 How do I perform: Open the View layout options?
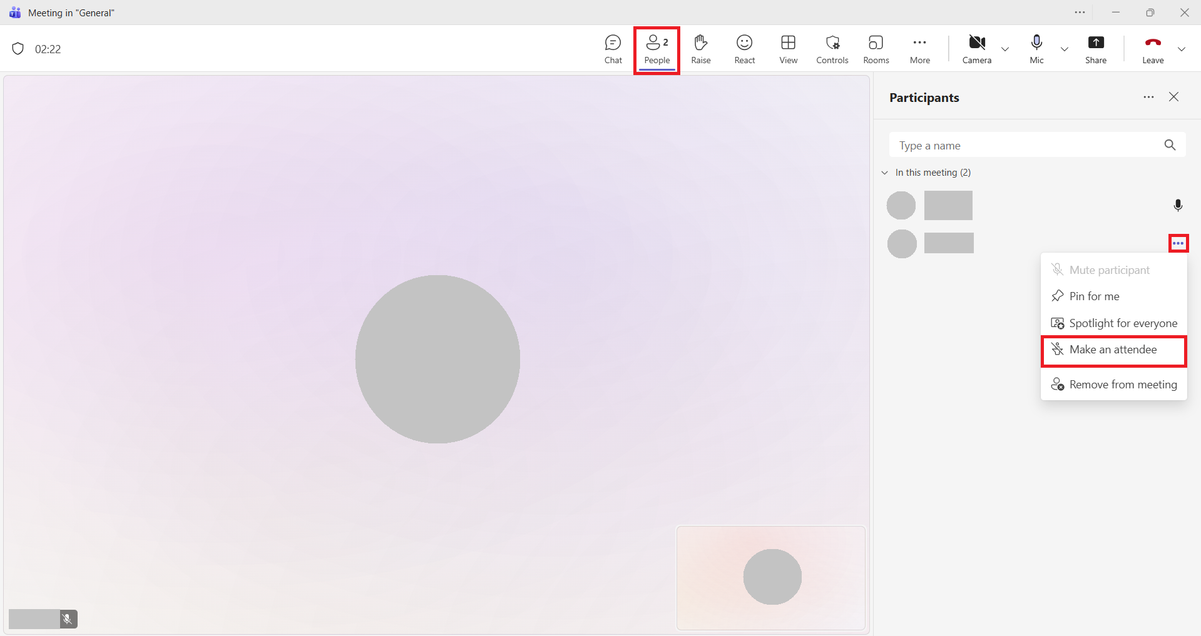[788, 49]
